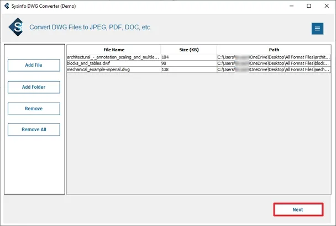336x226 pixels.
Task: Click the path ending in block...
Action: 274,63
